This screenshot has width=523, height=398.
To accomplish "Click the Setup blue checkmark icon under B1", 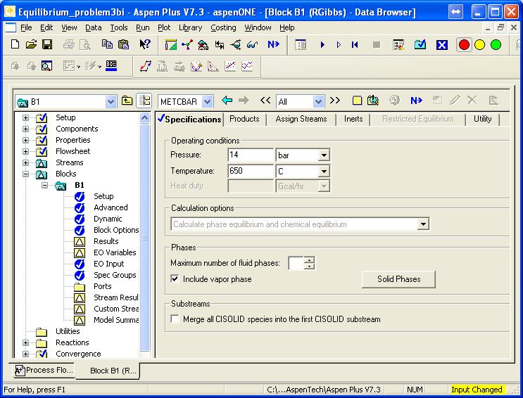I will click(x=80, y=196).
